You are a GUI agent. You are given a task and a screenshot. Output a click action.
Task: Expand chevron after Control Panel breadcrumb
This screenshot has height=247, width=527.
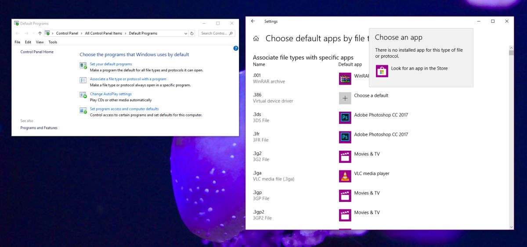click(x=82, y=33)
